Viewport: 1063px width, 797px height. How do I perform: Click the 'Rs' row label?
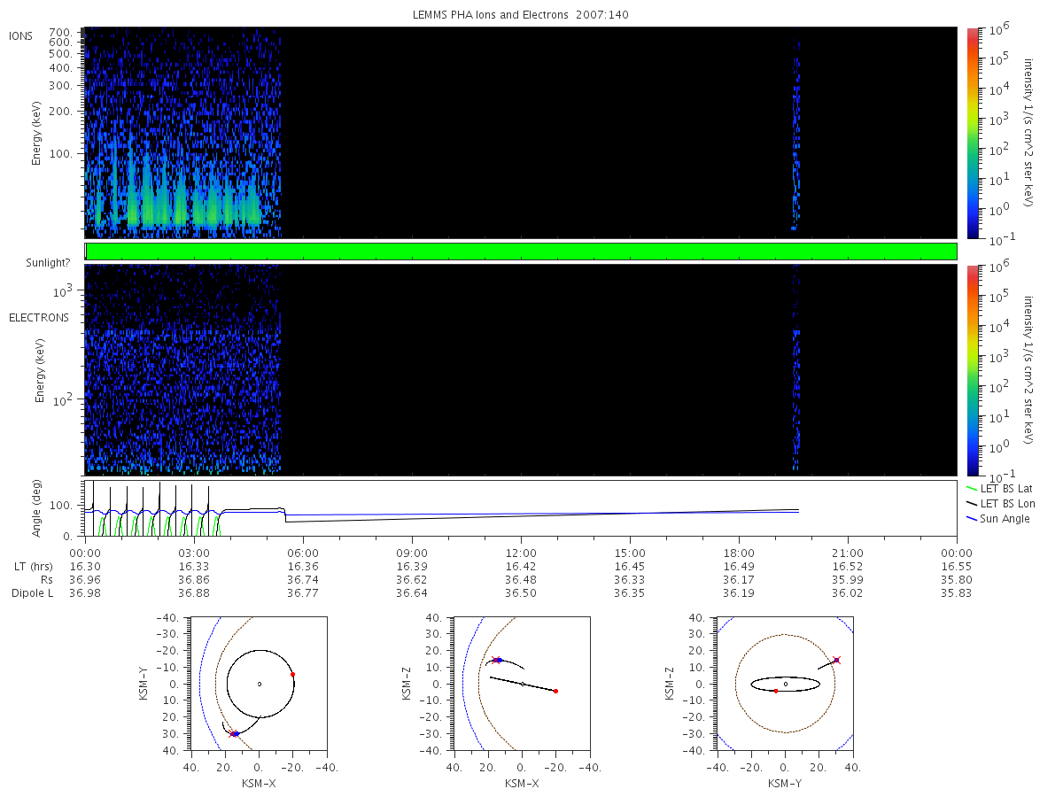[x=46, y=579]
